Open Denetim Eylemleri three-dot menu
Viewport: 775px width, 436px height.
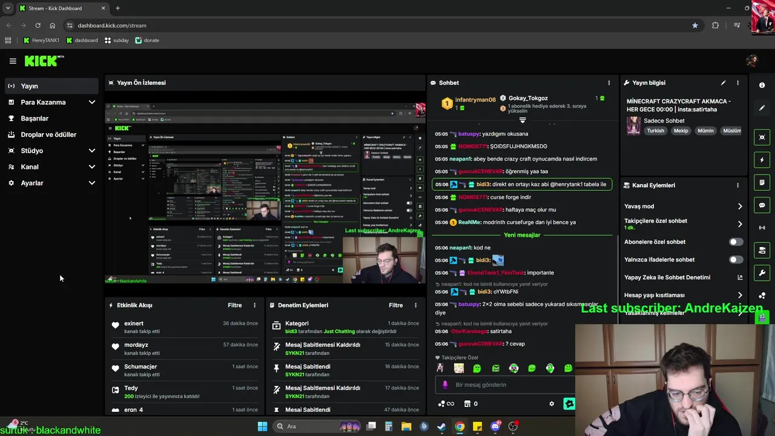pos(415,305)
